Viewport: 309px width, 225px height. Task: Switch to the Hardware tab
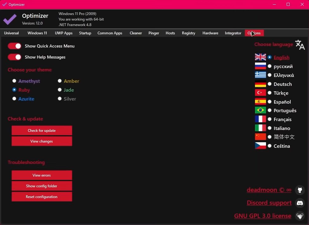210,33
